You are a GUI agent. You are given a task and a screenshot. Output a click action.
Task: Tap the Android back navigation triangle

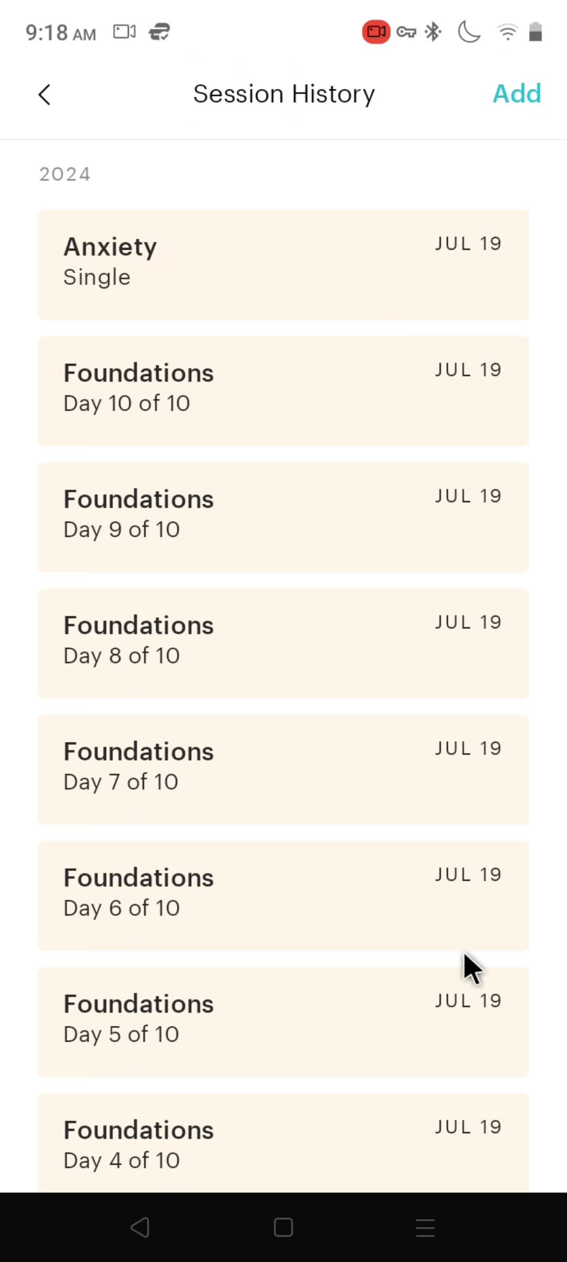pos(140,1227)
